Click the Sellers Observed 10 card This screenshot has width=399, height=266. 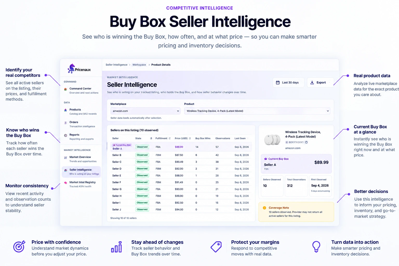point(272,186)
